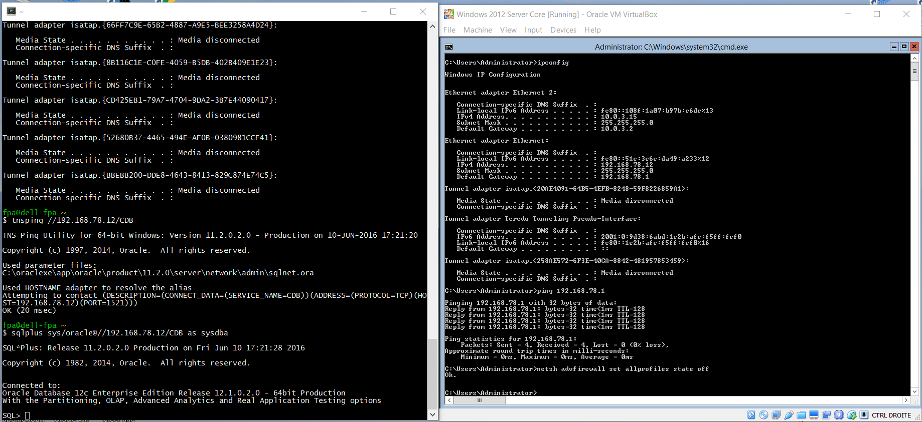This screenshot has height=422, width=922.
Task: Open the File menu in VirtualBox
Action: [x=449, y=30]
